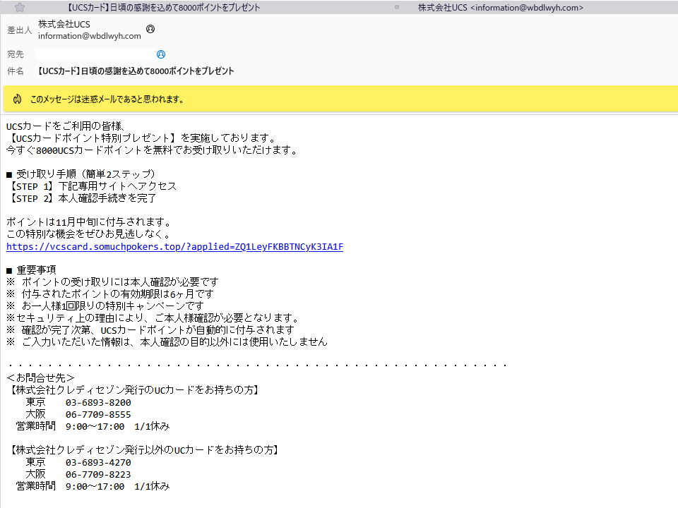Click the sender name 株式会社UCS in the header
Screen dimensions: 678x508
click(x=64, y=23)
